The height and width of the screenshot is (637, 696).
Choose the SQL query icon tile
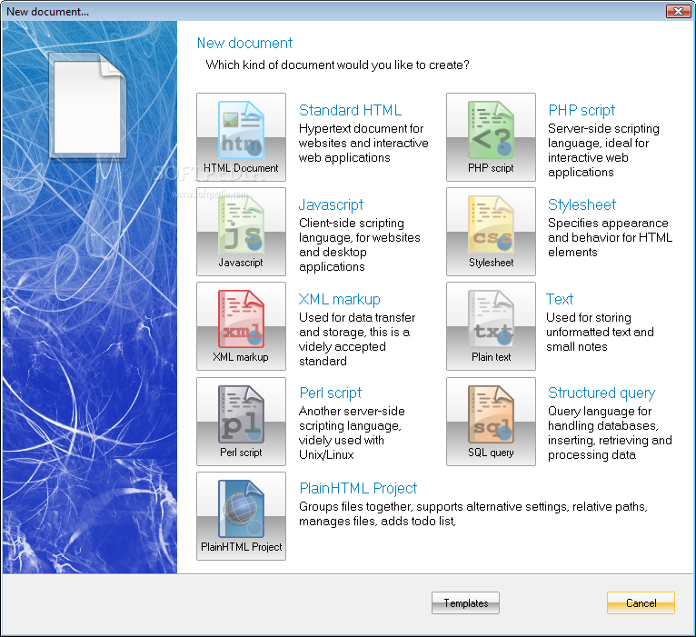(491, 422)
